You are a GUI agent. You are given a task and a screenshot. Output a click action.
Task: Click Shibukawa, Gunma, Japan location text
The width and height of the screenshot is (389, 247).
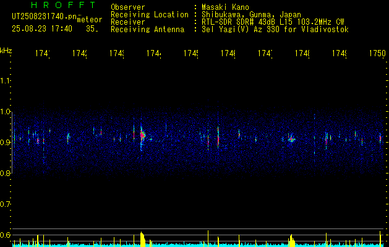click(x=251, y=15)
